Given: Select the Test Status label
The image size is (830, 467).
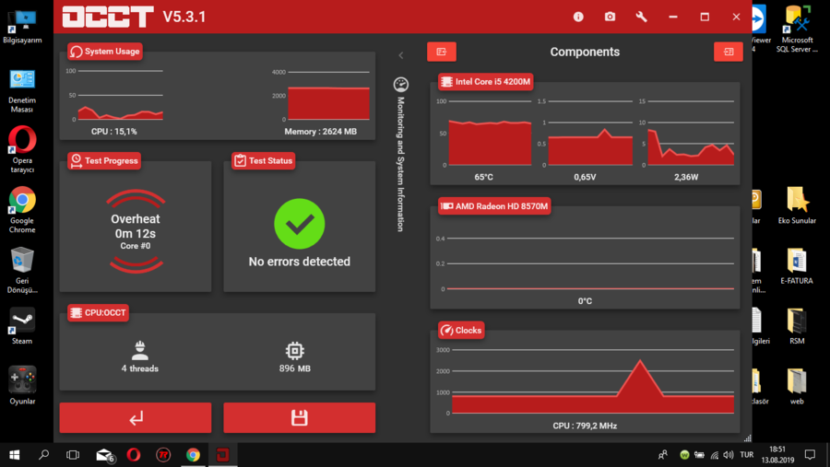Looking at the screenshot, I should point(263,161).
